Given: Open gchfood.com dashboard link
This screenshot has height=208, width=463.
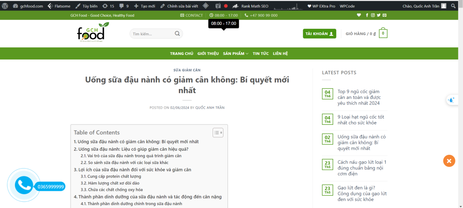Looking at the screenshot, I should click(x=27, y=6).
